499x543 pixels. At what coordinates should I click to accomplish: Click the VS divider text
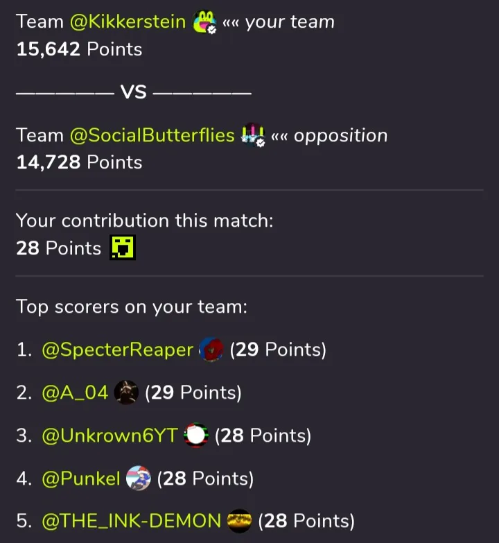pyautogui.click(x=134, y=92)
